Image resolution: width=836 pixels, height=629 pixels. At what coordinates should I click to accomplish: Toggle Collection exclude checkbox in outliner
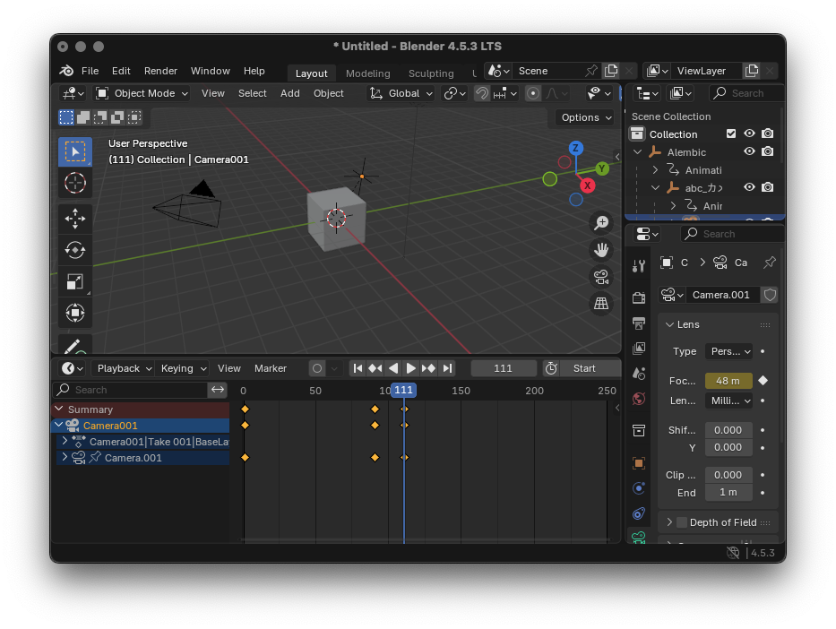click(731, 134)
